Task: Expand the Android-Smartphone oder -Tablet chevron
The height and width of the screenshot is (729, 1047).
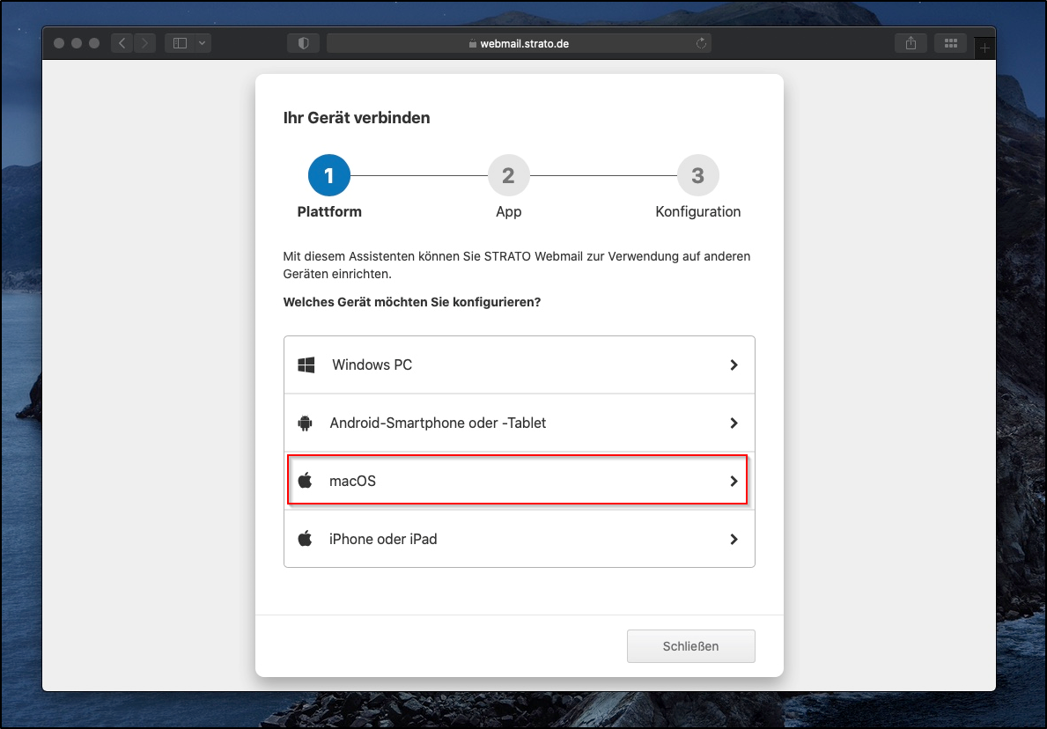Action: pyautogui.click(x=734, y=423)
